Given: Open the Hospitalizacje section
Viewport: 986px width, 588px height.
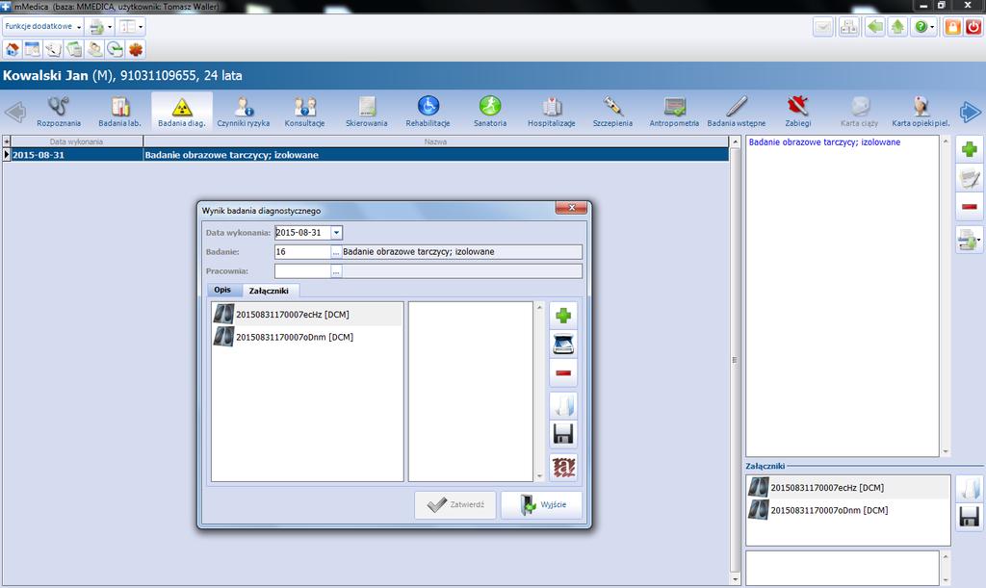Looking at the screenshot, I should click(552, 112).
